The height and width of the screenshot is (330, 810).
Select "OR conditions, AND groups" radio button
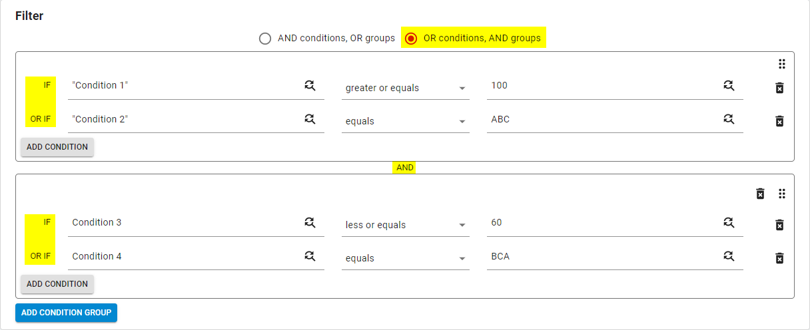tap(411, 39)
